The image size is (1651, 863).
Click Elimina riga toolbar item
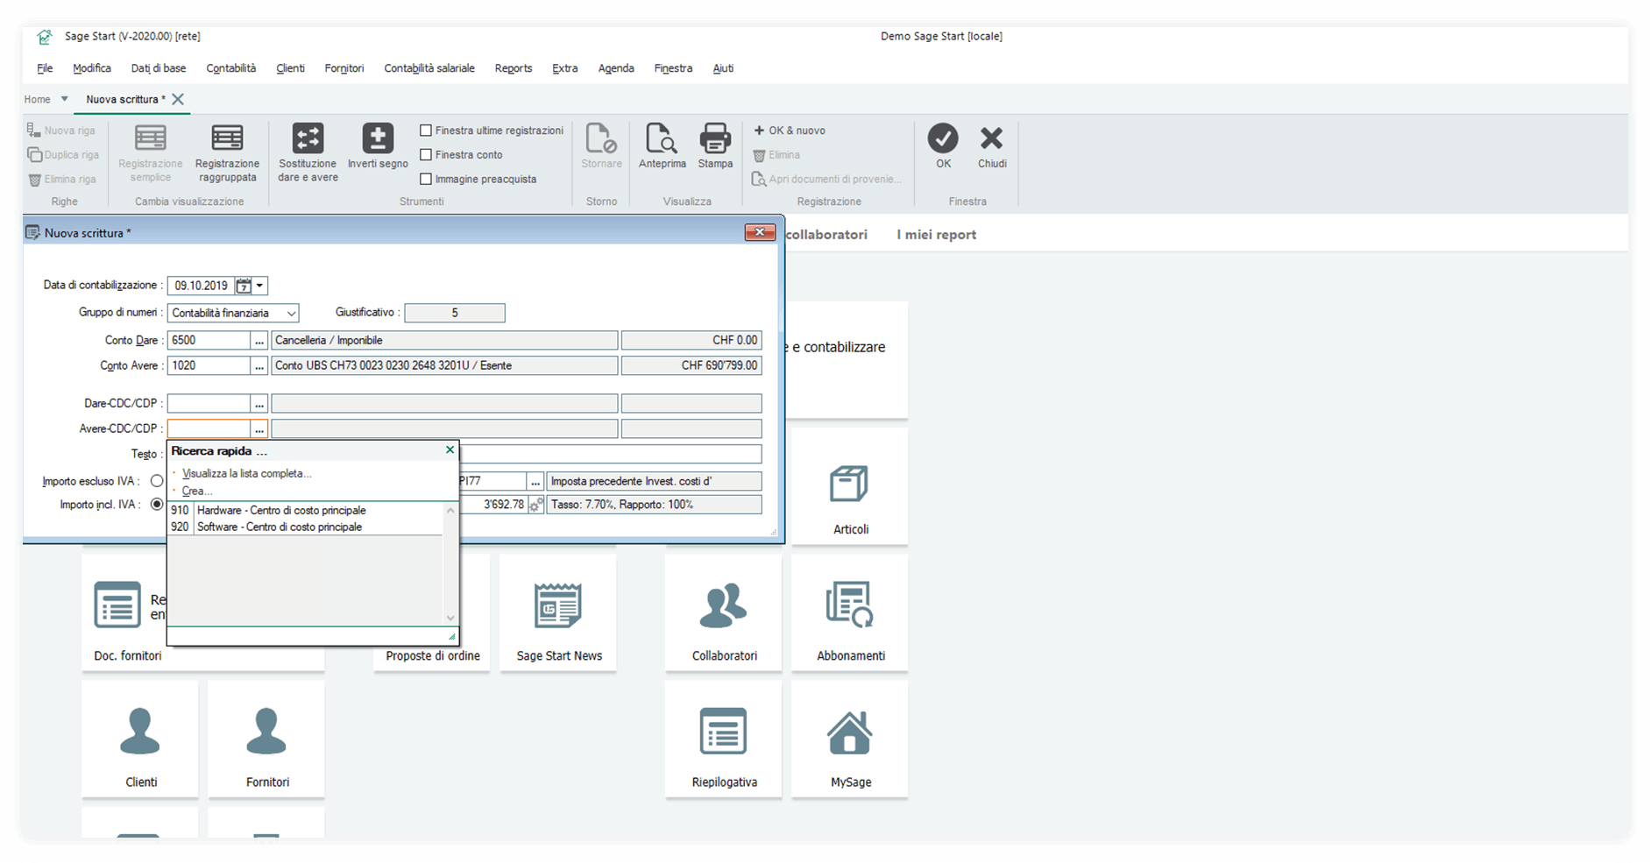(x=62, y=180)
